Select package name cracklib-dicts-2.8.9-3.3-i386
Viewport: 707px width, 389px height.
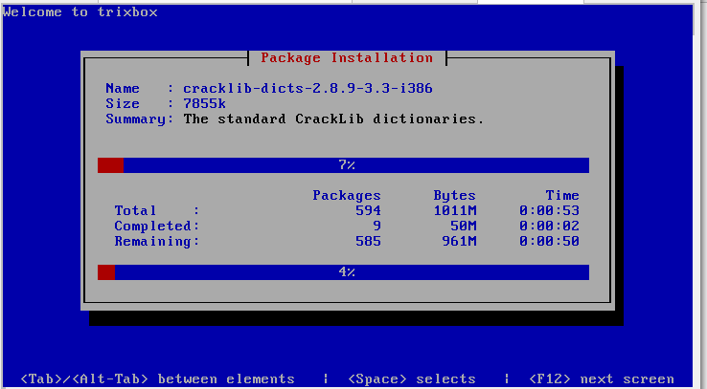pos(308,88)
